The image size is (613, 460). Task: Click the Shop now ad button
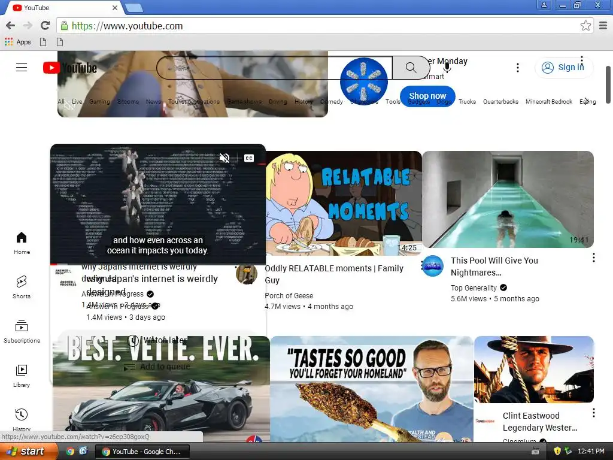tap(427, 96)
